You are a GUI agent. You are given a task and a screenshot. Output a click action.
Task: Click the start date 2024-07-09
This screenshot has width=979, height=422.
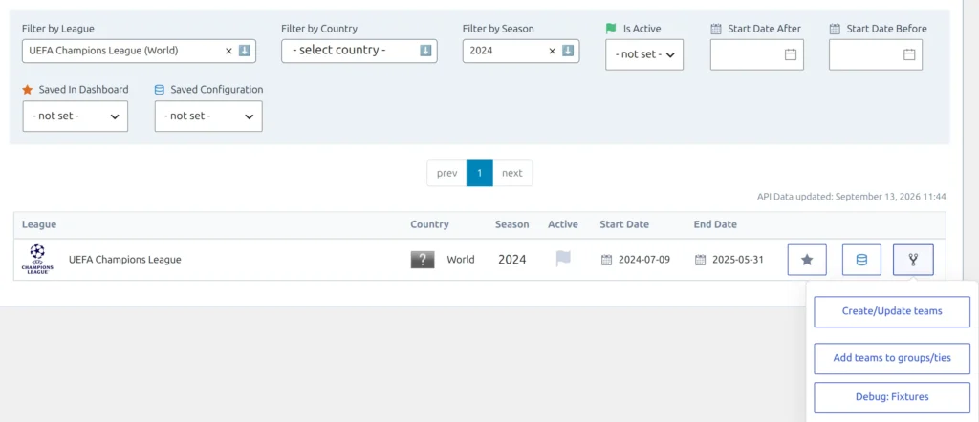(x=644, y=260)
